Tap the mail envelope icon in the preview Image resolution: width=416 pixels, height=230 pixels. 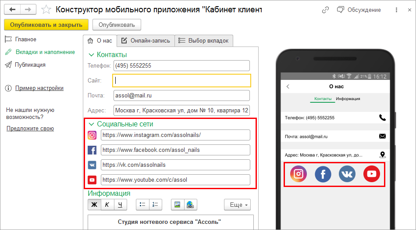pyautogui.click(x=382, y=136)
